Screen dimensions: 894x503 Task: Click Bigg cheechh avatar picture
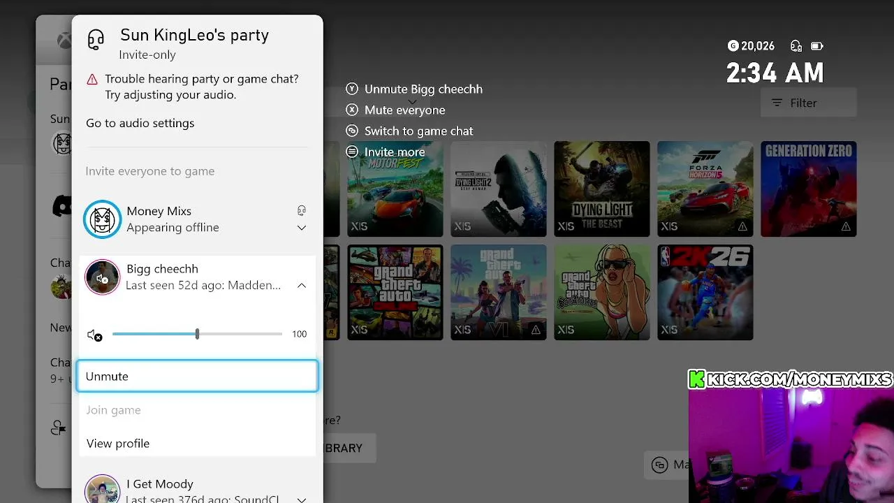102,277
